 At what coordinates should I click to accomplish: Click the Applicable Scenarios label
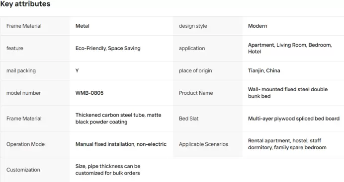pyautogui.click(x=203, y=144)
